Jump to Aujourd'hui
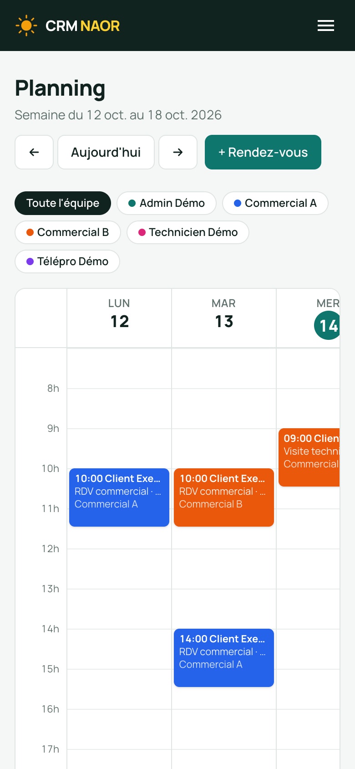Viewport: 355px width, 769px height. click(x=106, y=152)
